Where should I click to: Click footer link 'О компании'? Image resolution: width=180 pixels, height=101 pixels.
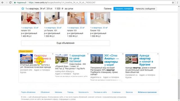pyautogui.click(x=116, y=92)
